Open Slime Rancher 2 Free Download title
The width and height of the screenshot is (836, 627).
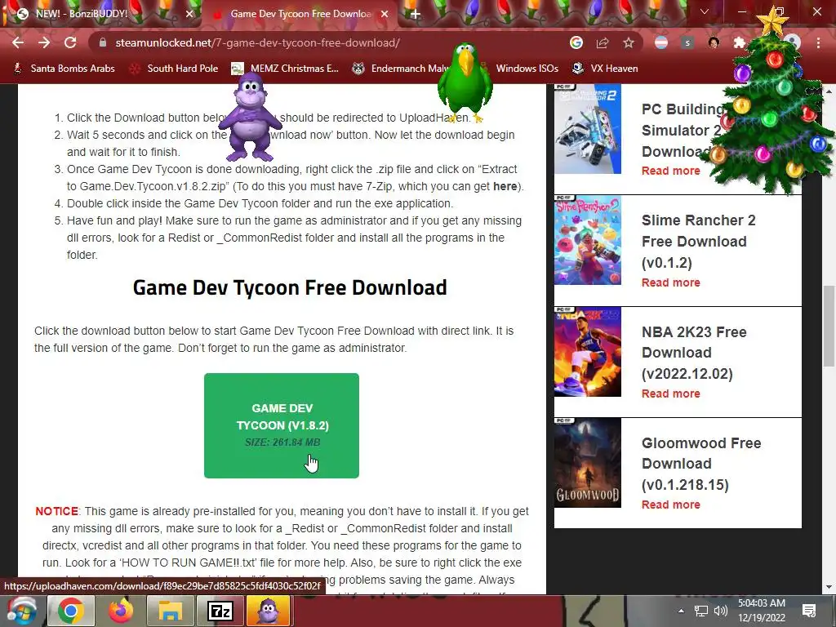point(699,242)
